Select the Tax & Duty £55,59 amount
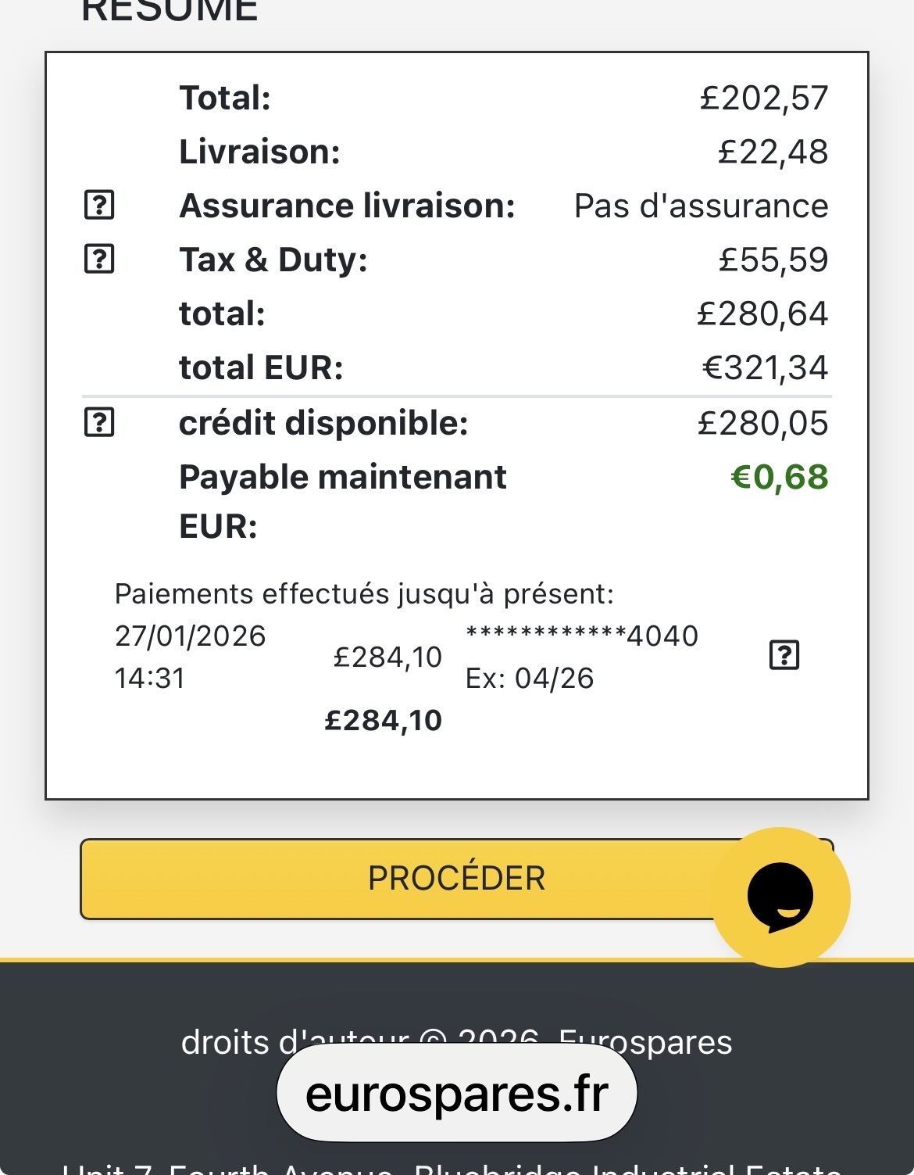The width and height of the screenshot is (914, 1175). tap(773, 260)
